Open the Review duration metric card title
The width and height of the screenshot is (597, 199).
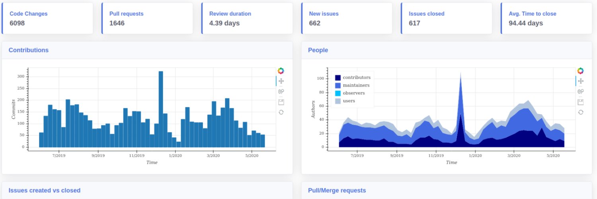click(230, 14)
